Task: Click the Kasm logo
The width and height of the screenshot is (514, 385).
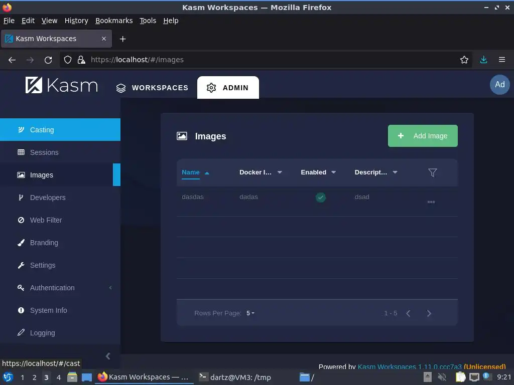Action: 61,85
